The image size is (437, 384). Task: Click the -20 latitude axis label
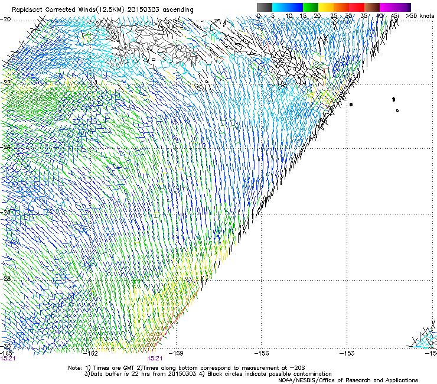tap(5, 19)
